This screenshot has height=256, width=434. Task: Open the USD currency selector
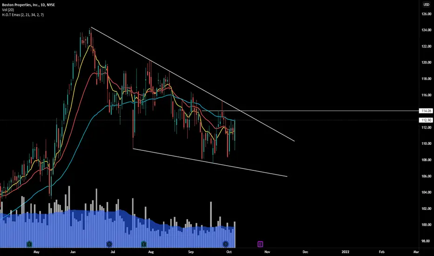tap(426, 5)
